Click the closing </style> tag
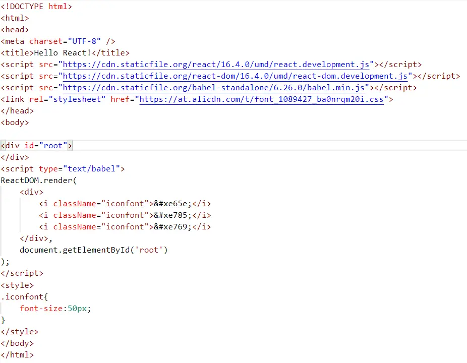467x363 pixels. pos(20,332)
